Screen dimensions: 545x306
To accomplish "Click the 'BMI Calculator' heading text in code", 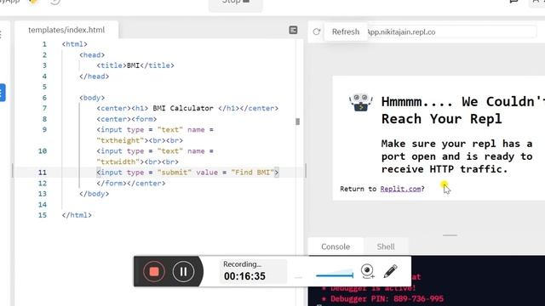I will pos(183,108).
